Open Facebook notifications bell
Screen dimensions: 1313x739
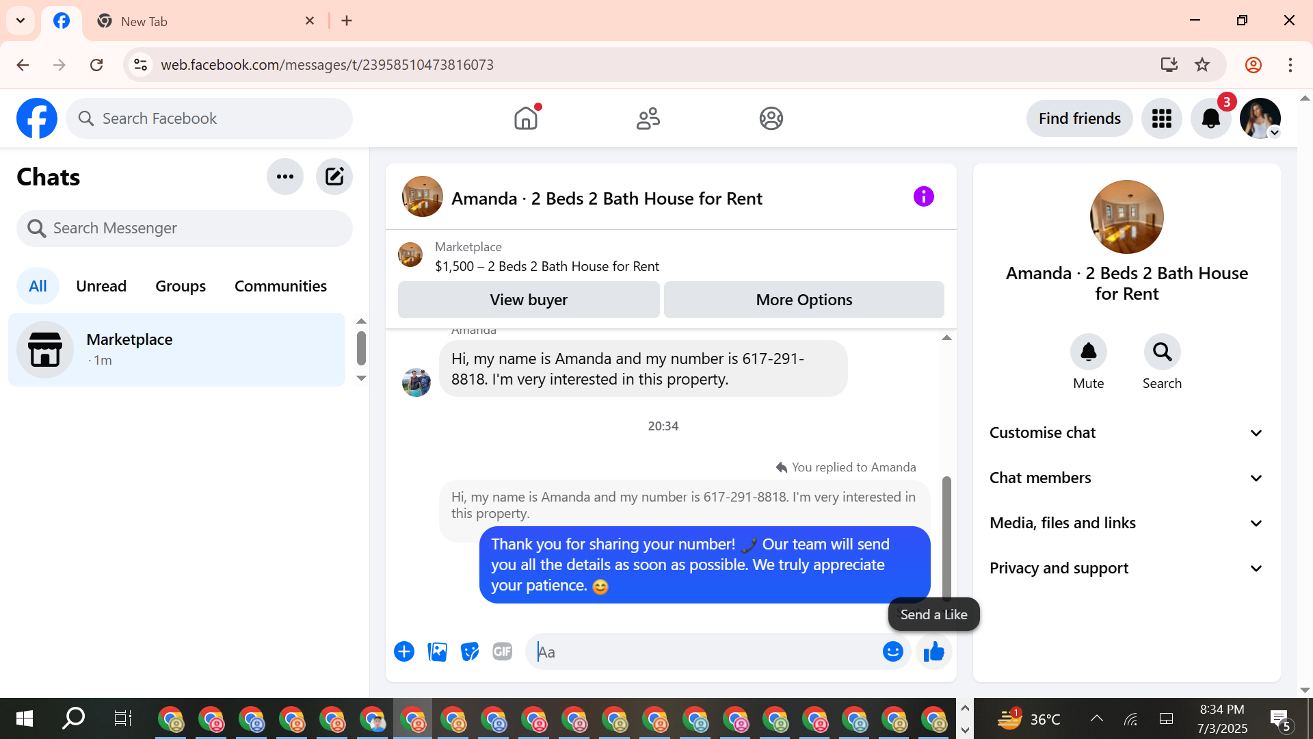[1210, 118]
